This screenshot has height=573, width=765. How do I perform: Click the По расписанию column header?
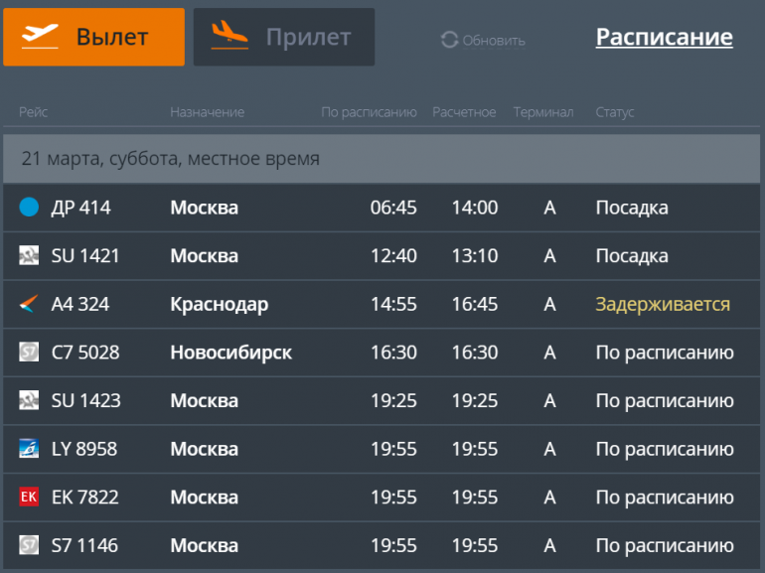click(x=369, y=112)
